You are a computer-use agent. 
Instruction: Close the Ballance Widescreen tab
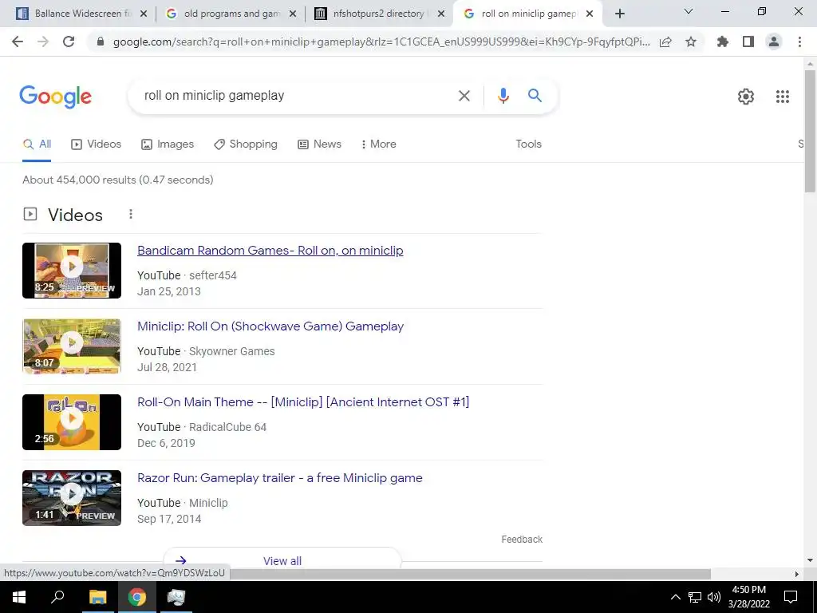click(x=144, y=14)
